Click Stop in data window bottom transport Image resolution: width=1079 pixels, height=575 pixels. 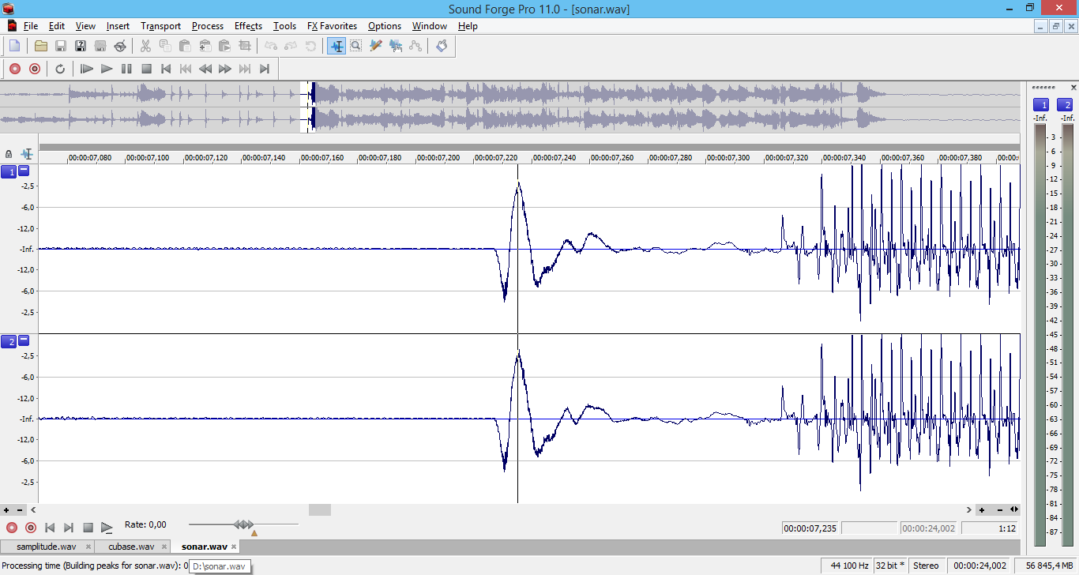click(x=88, y=528)
